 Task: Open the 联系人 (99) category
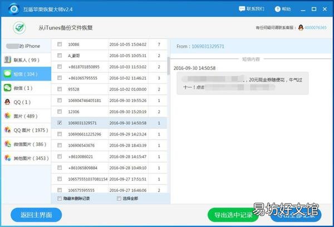[x=26, y=60]
